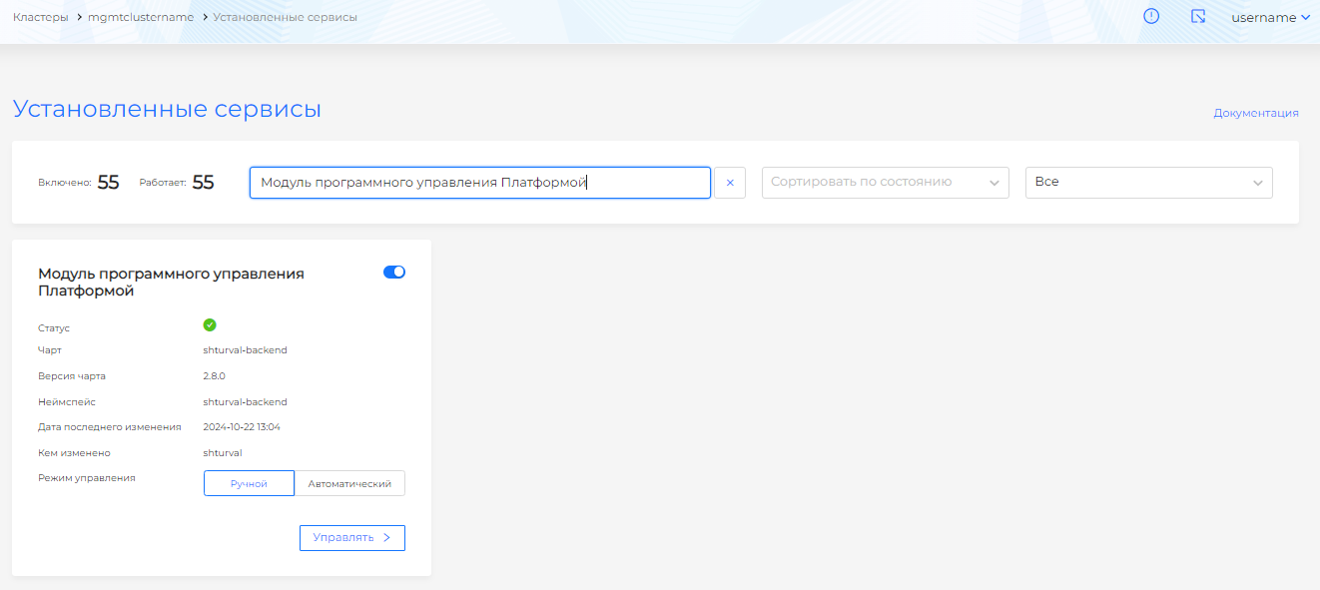Expand the Все filter dropdown
This screenshot has height=590, width=1320.
tap(1148, 183)
